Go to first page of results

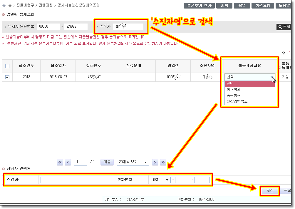pyautogui.click(x=60, y=162)
